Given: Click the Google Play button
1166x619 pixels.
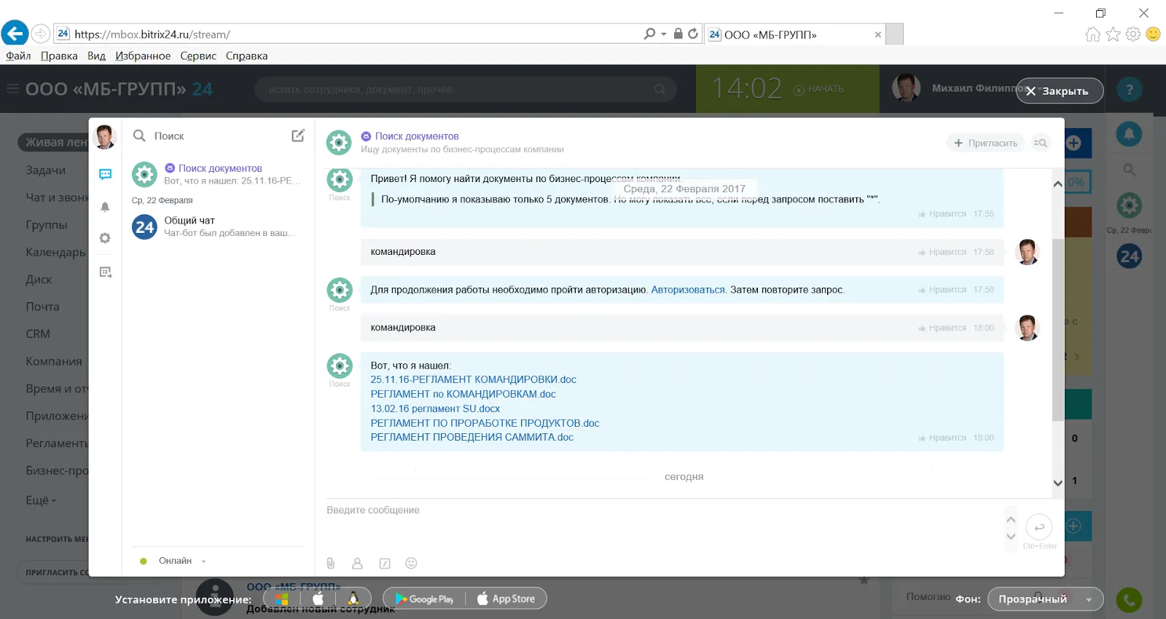Looking at the screenshot, I should click(424, 599).
